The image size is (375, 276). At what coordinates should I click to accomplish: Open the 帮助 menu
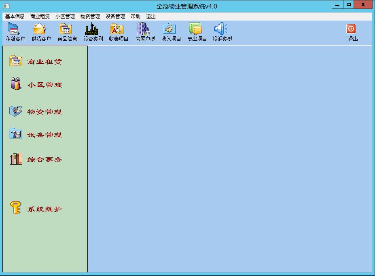coord(136,17)
